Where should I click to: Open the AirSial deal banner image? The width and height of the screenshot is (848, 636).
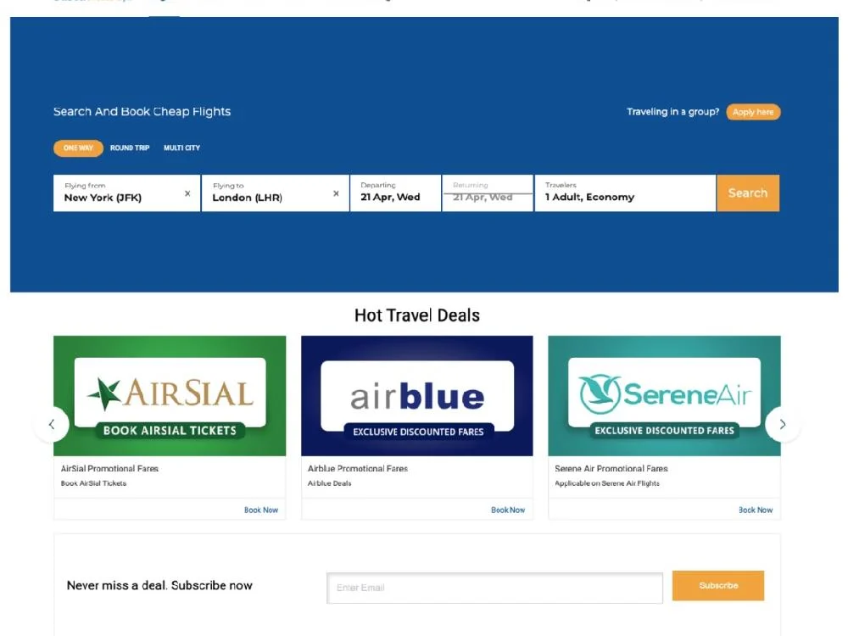click(170, 396)
